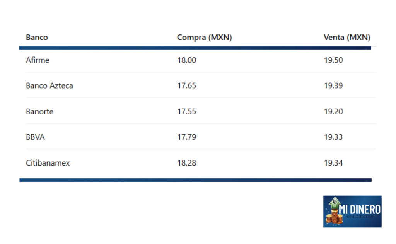Click the Venta (MXN) column header

347,38
